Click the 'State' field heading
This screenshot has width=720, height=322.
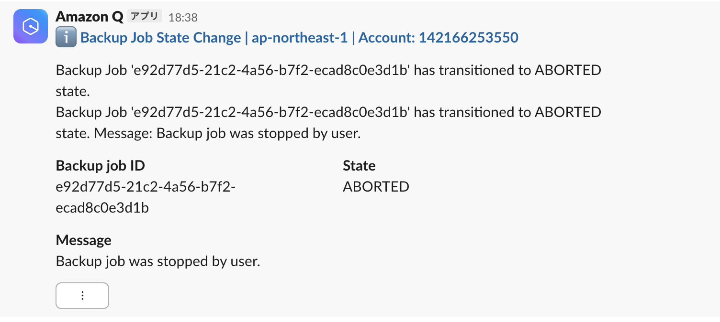tap(359, 166)
